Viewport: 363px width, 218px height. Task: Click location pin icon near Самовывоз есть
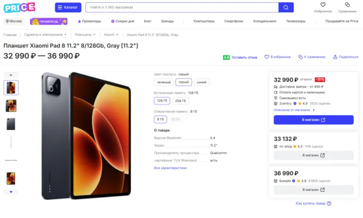275,98
